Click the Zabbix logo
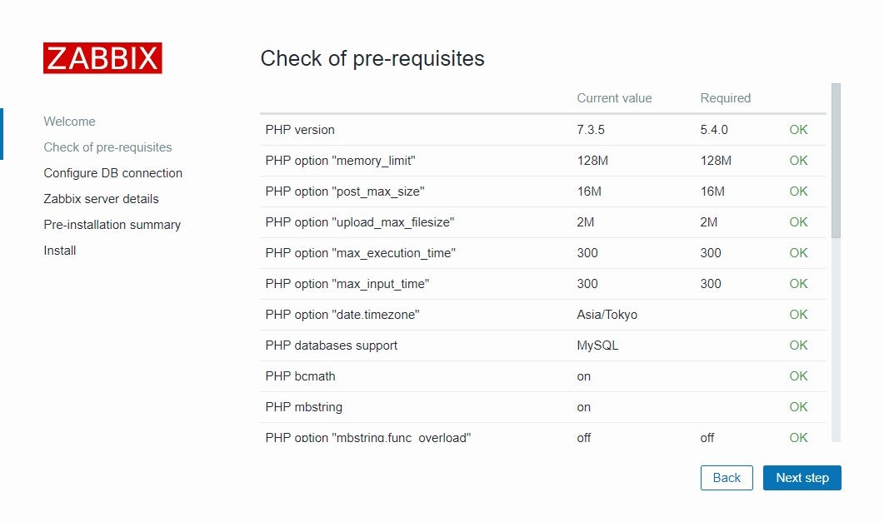Viewport: 884px width, 522px height. 102,58
